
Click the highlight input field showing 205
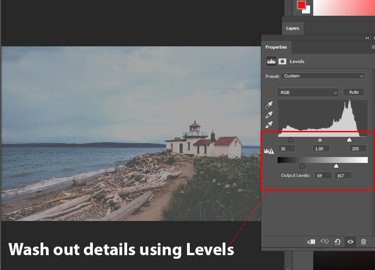(358, 148)
